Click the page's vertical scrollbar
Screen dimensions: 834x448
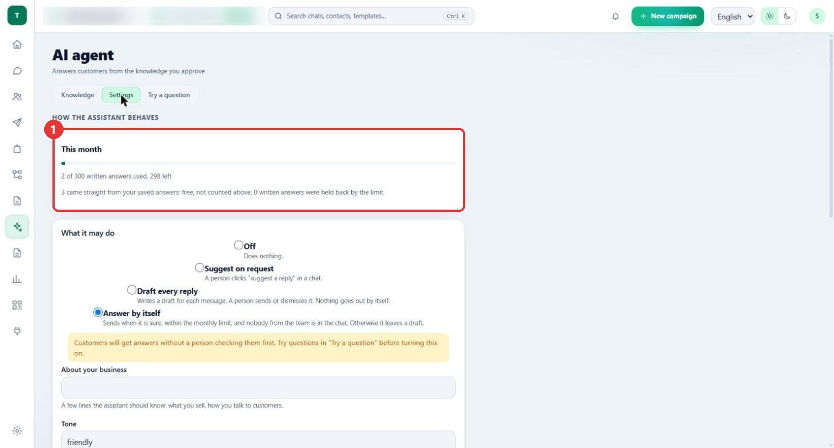(831, 127)
